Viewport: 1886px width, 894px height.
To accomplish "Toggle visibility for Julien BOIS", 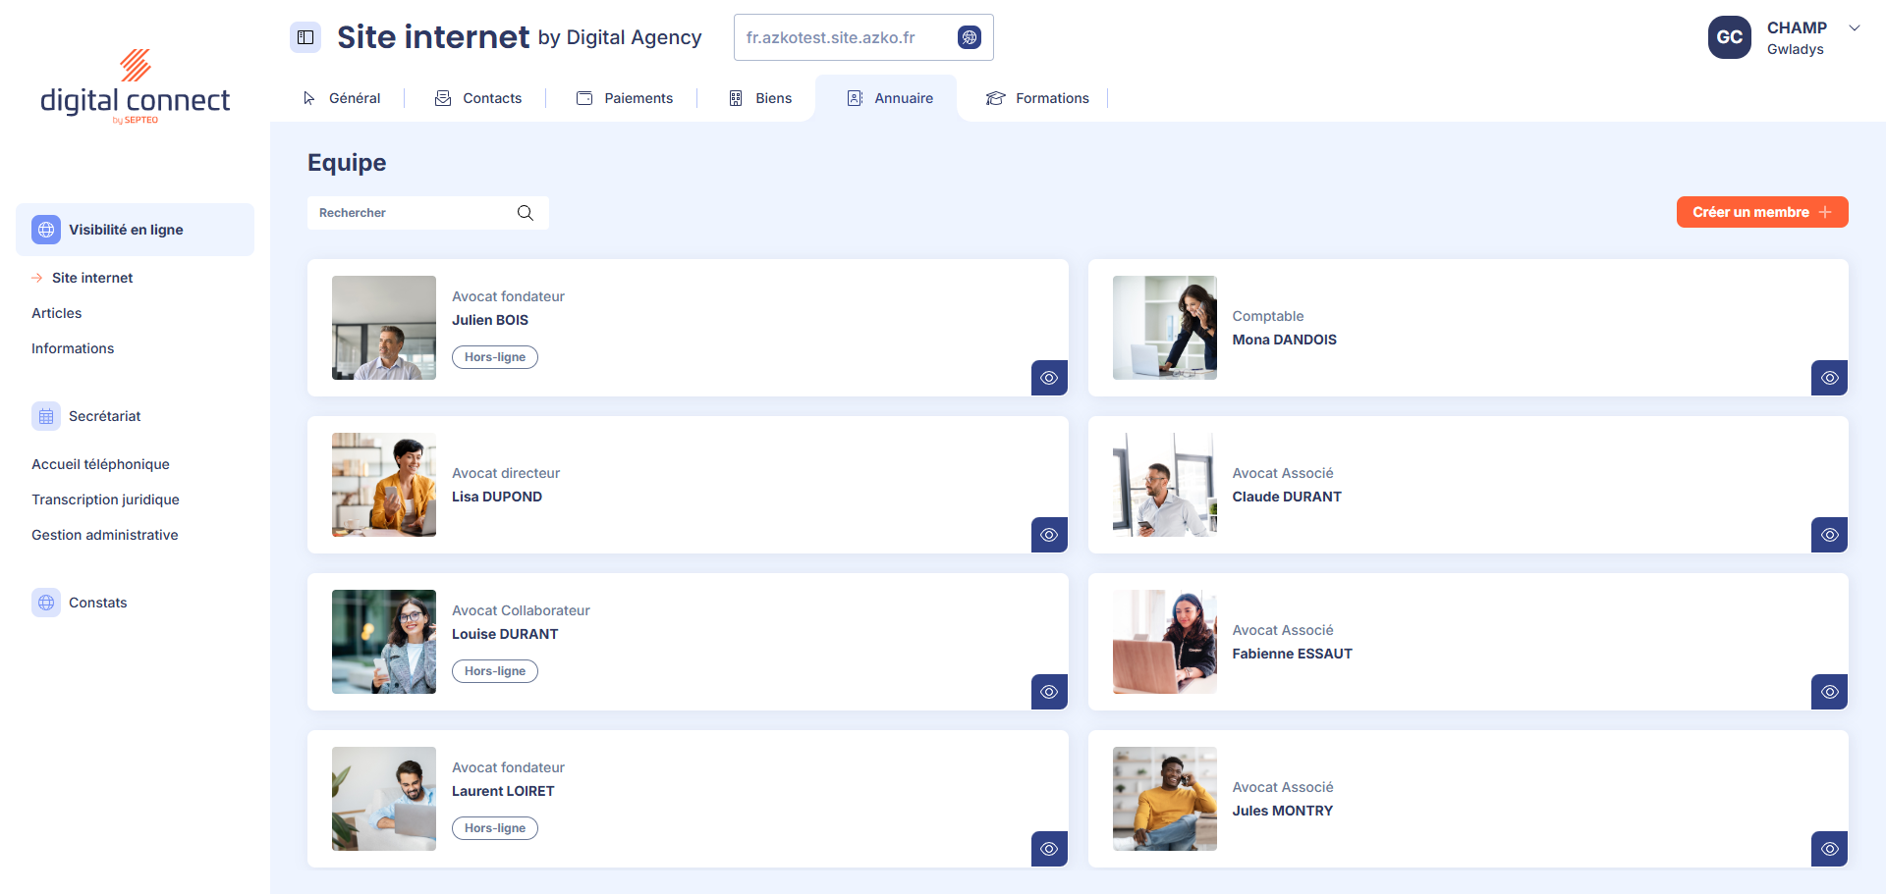I will [x=1049, y=378].
